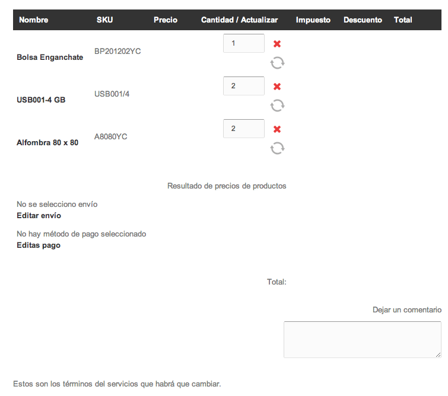
Task: Open the Bolsa Enganchate product link
Action: (x=50, y=57)
